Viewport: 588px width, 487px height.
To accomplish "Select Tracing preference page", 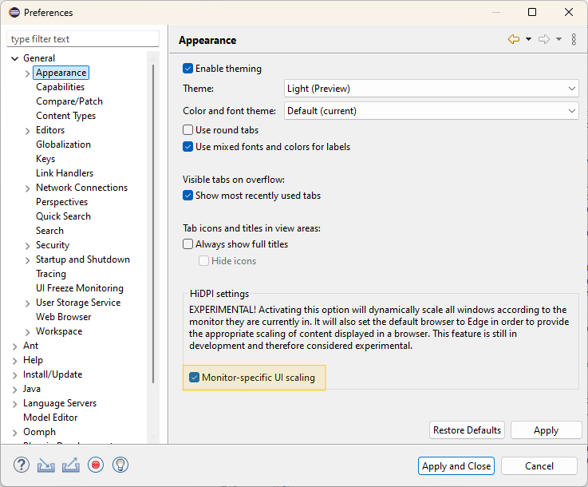I will pyautogui.click(x=51, y=274).
